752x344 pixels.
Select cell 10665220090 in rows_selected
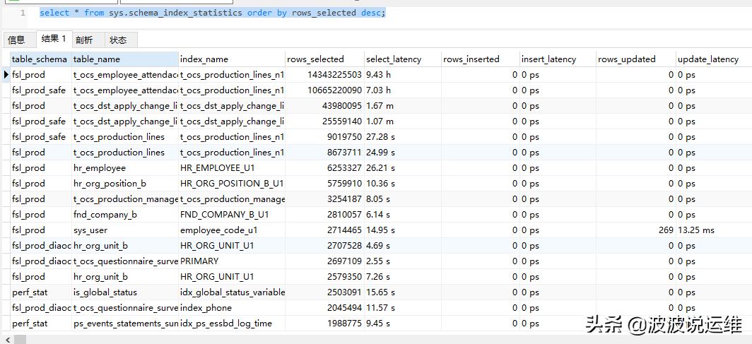(x=324, y=90)
